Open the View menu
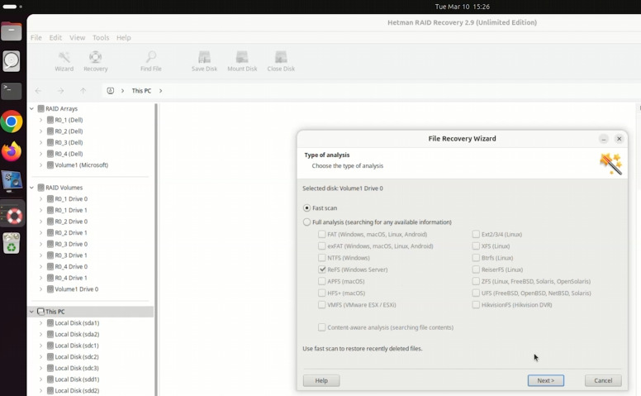The image size is (641, 396). tap(78, 38)
